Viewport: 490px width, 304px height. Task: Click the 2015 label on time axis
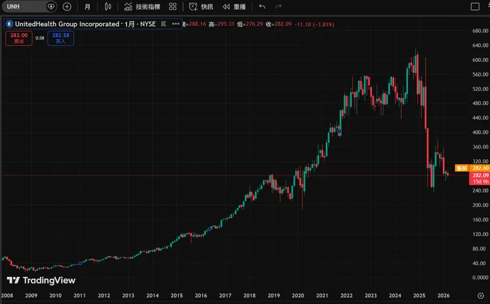click(177, 295)
